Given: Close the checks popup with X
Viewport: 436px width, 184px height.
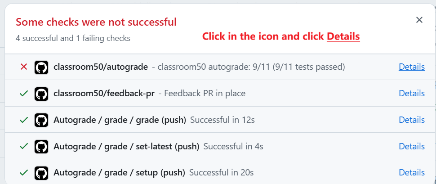Looking at the screenshot, I should 419,20.
